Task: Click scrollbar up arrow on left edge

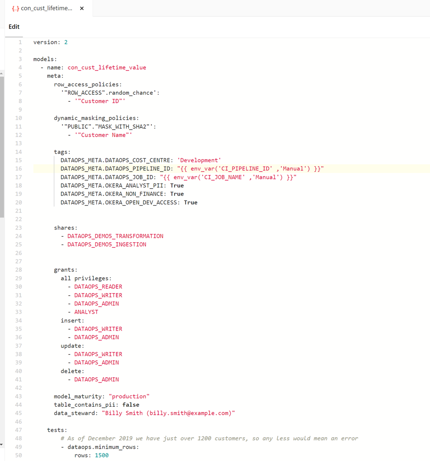Action: [x=1, y=74]
